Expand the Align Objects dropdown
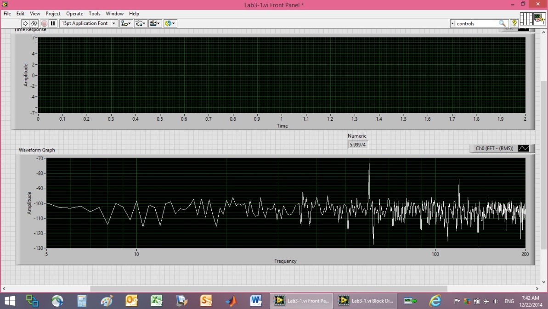The height and width of the screenshot is (309, 548). pyautogui.click(x=125, y=23)
